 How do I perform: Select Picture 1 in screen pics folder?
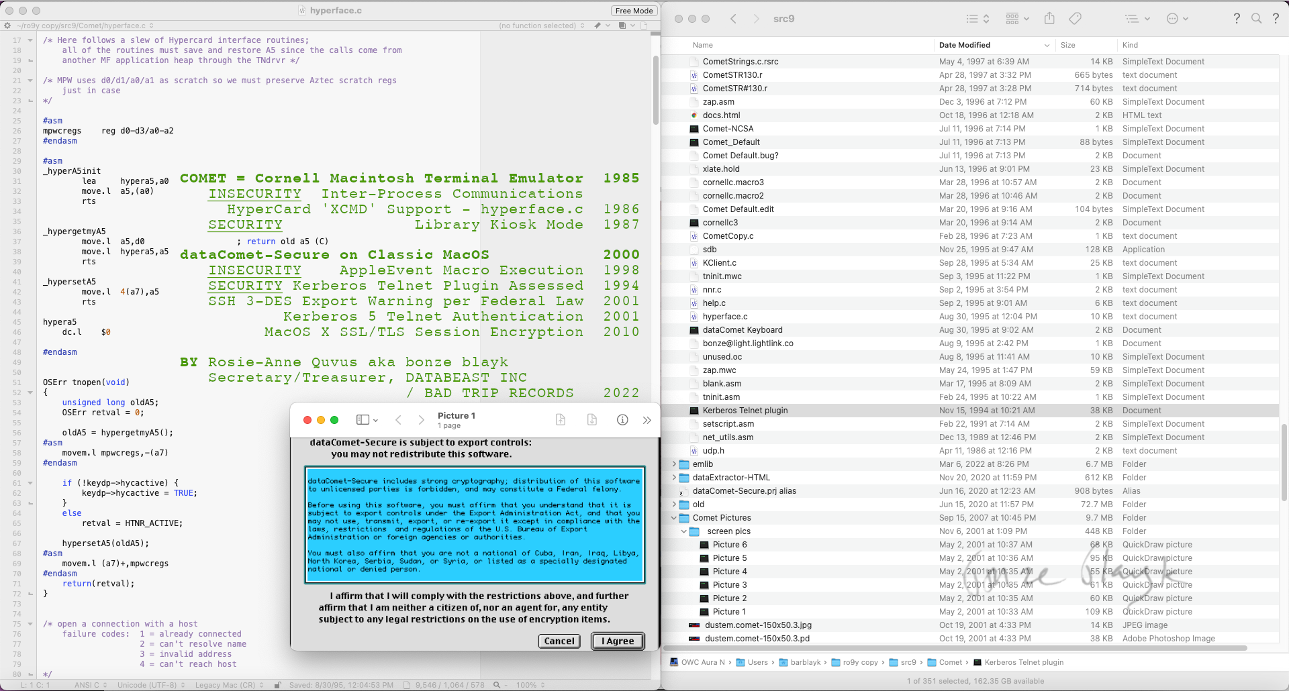[x=970, y=612]
